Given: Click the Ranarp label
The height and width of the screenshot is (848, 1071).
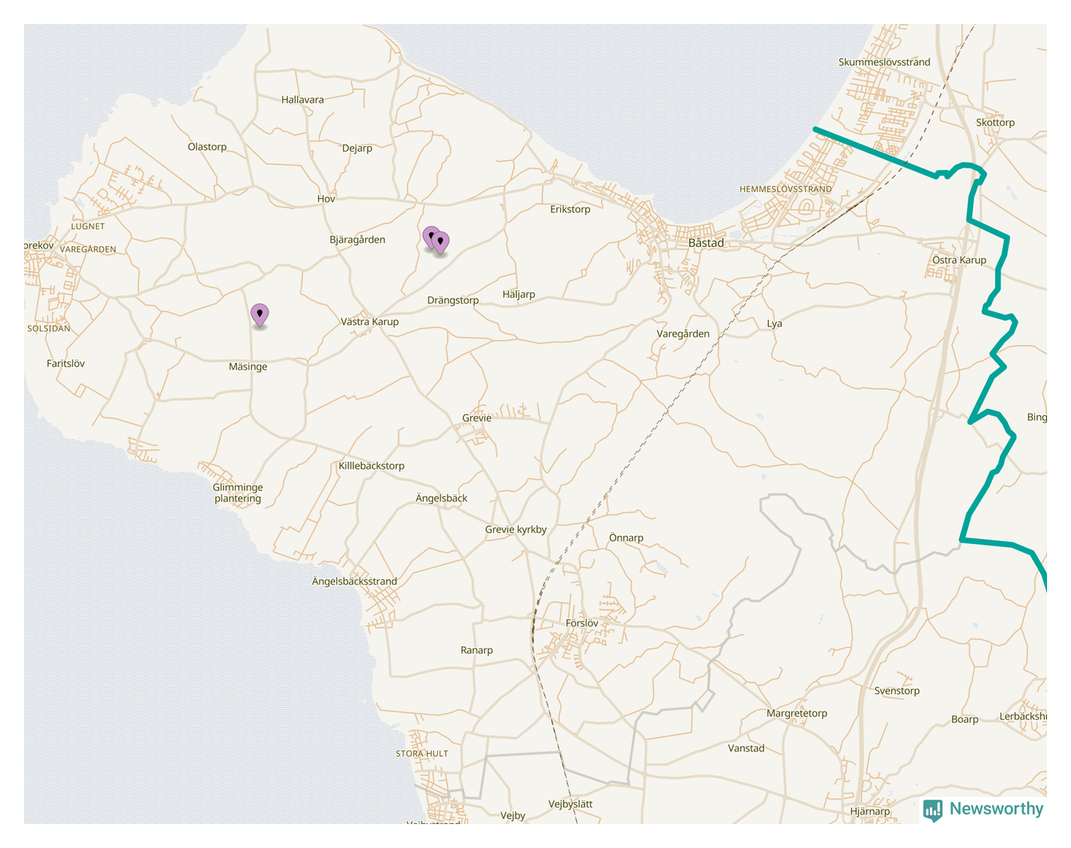Looking at the screenshot, I should click(476, 650).
